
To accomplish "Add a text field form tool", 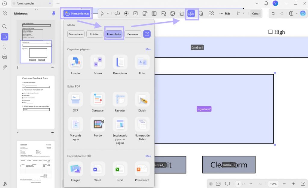I will click(117, 13).
